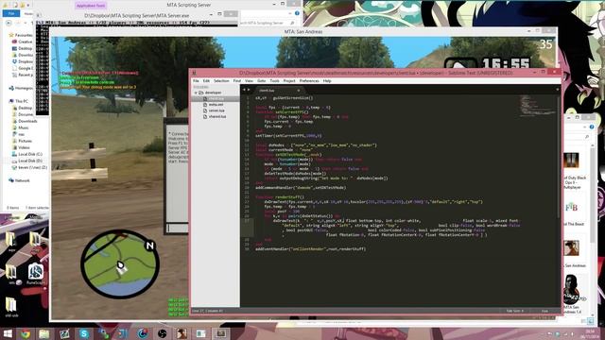
Task: Click the meta.xml file icon
Action: [x=205, y=105]
